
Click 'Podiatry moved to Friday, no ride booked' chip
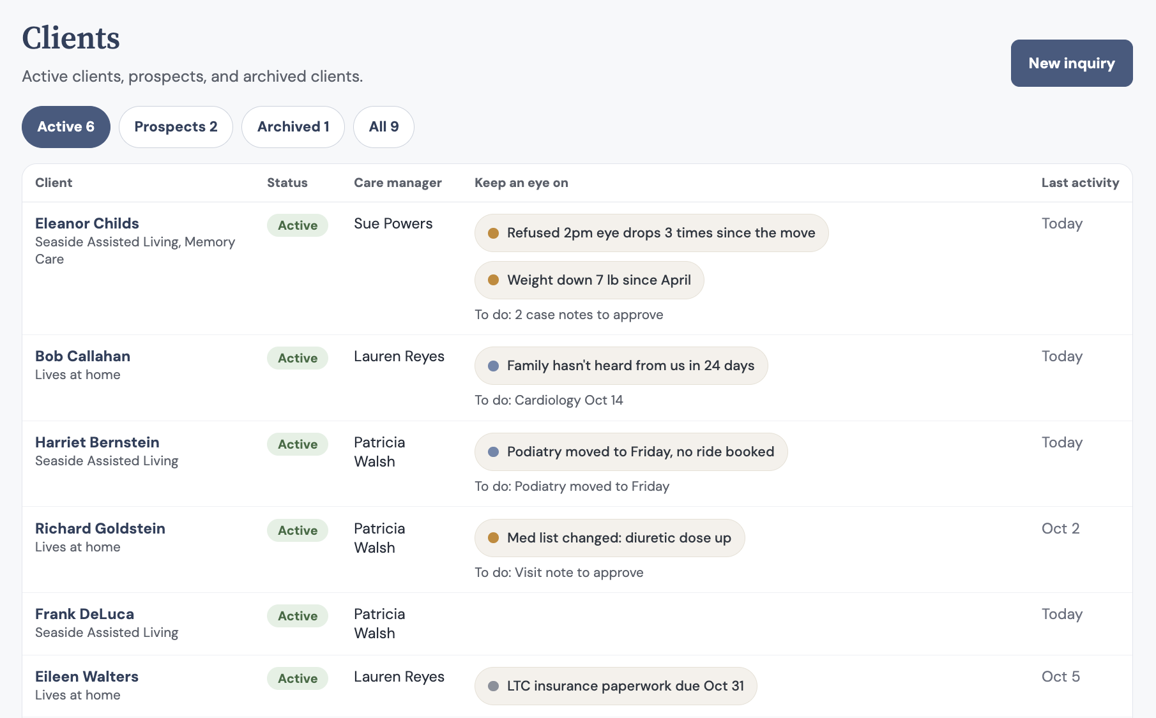coord(631,452)
